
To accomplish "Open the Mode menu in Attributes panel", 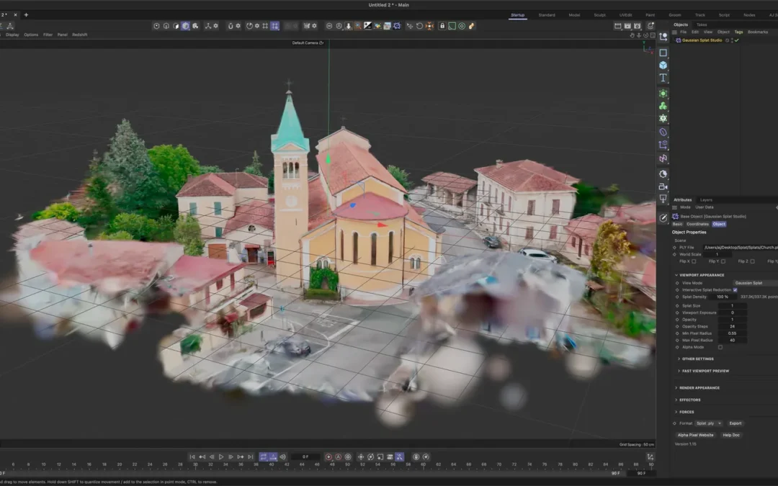I will click(685, 207).
